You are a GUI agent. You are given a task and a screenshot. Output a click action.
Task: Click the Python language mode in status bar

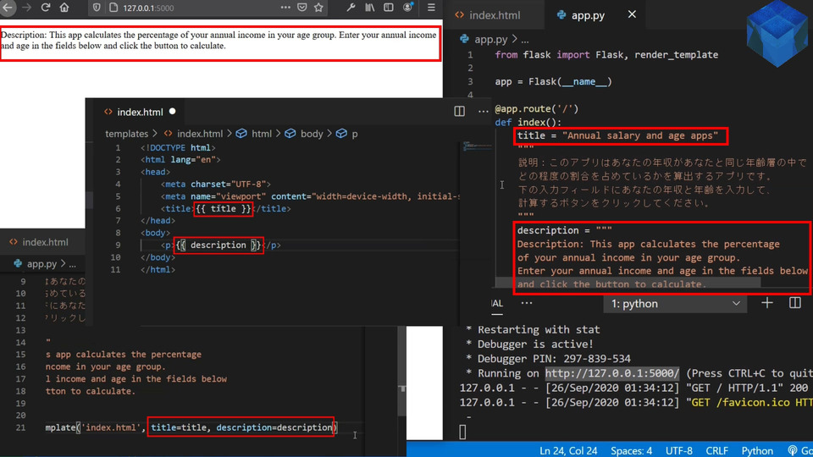[x=757, y=450]
